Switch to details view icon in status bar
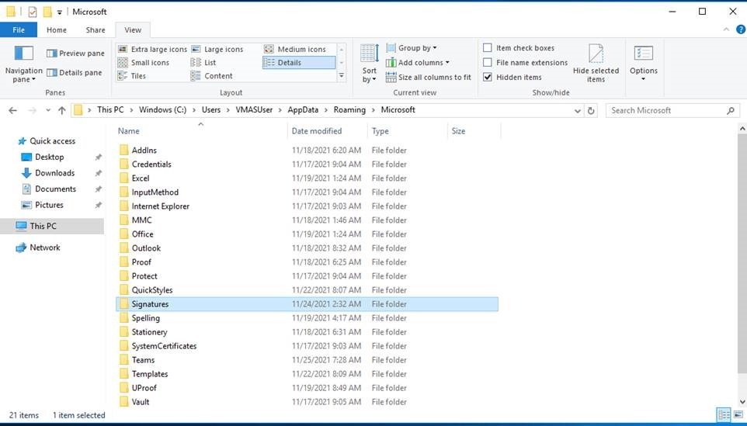 pos(724,415)
